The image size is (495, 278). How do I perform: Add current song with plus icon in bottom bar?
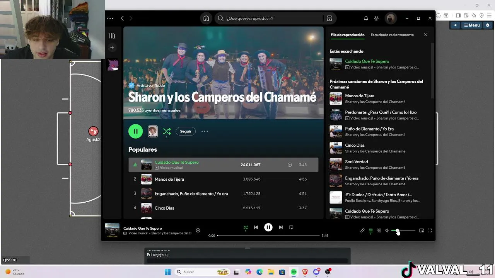pyautogui.click(x=198, y=231)
